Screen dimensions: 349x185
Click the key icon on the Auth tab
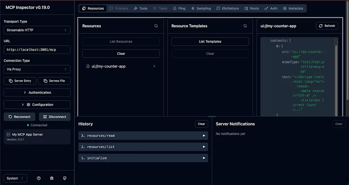266,9
